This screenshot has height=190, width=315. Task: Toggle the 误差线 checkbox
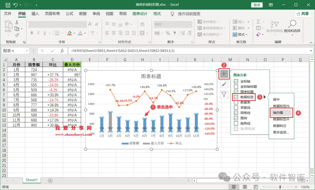tap(236, 108)
